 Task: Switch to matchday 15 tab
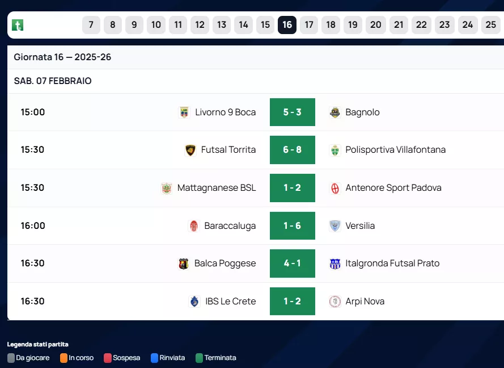tap(265, 25)
